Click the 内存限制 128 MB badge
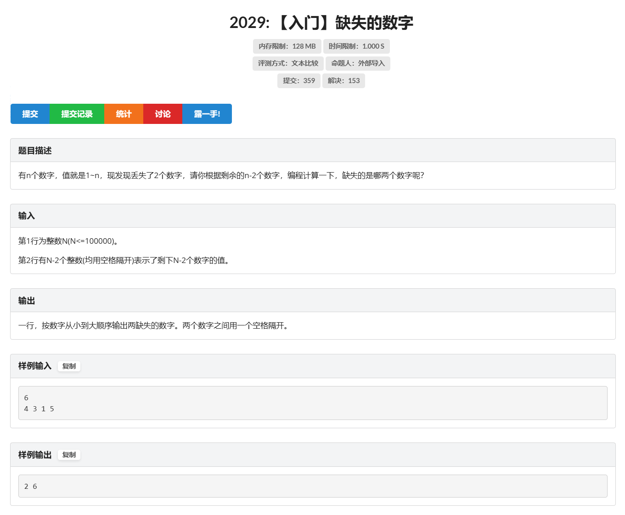The height and width of the screenshot is (515, 625). pyautogui.click(x=287, y=46)
